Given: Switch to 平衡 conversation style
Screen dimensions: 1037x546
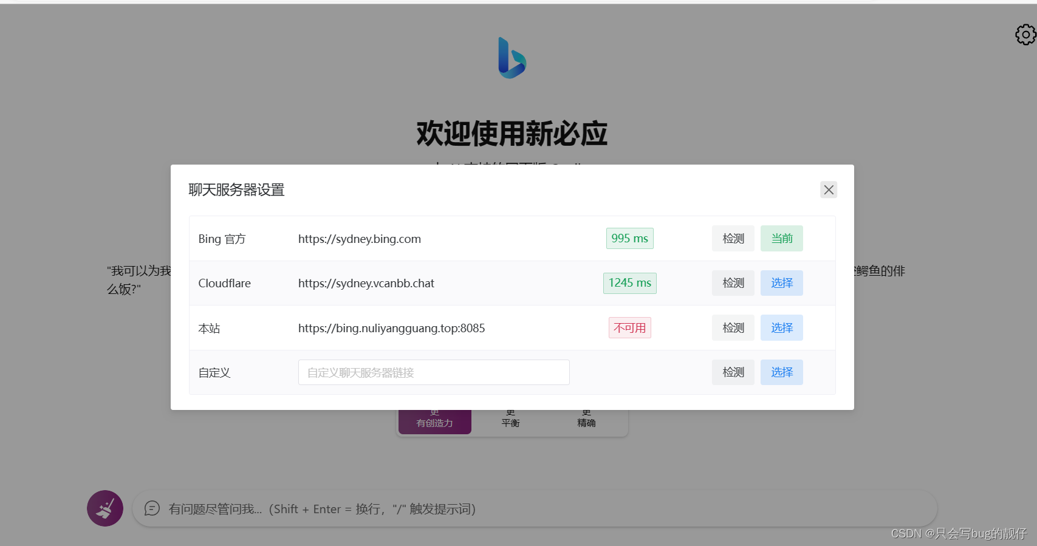Looking at the screenshot, I should point(510,421).
